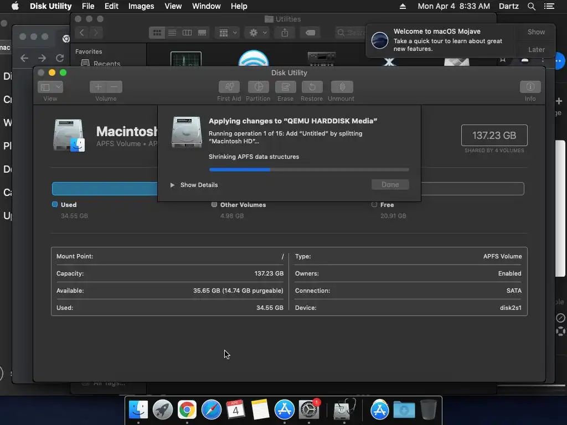Click the Other Volumes legend swatch
The image size is (567, 425).
click(214, 204)
